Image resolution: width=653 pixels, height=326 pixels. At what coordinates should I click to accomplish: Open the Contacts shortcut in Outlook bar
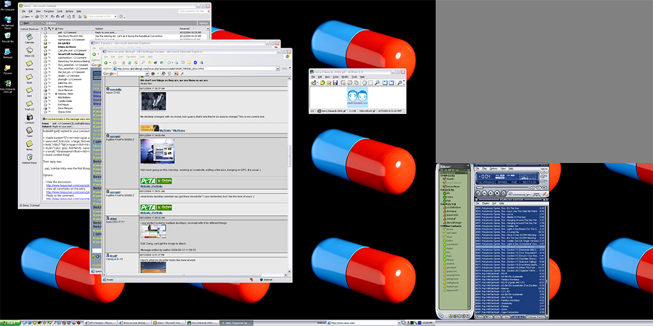(x=29, y=119)
